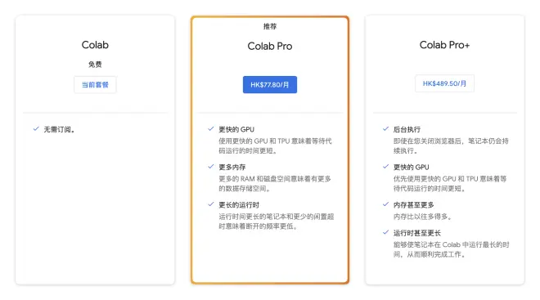Click the checkmark beside 无需订阅

coord(36,128)
